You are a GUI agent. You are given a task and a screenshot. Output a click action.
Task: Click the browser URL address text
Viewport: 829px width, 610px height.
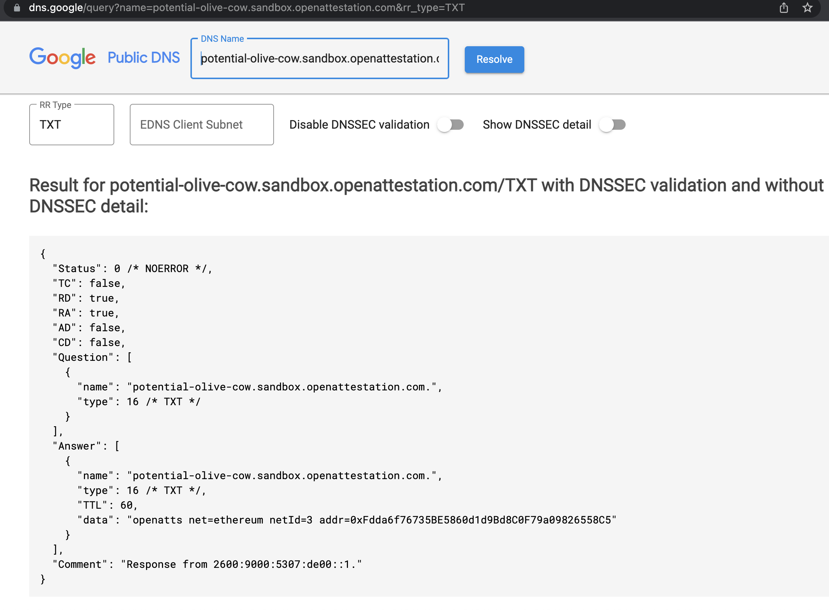click(247, 8)
